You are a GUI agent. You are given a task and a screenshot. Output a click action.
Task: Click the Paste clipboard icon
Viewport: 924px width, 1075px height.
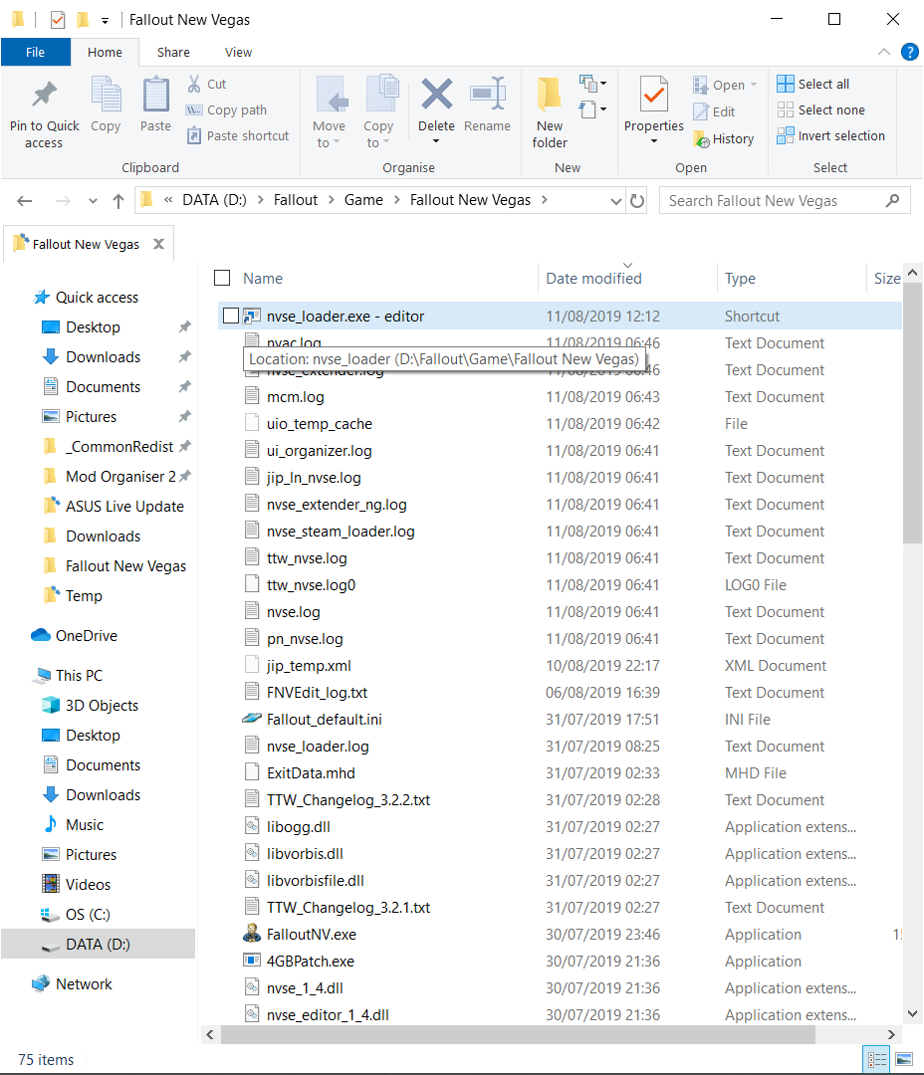coord(155,95)
